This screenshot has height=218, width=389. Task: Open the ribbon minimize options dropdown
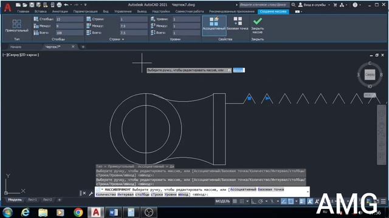[x=301, y=12]
